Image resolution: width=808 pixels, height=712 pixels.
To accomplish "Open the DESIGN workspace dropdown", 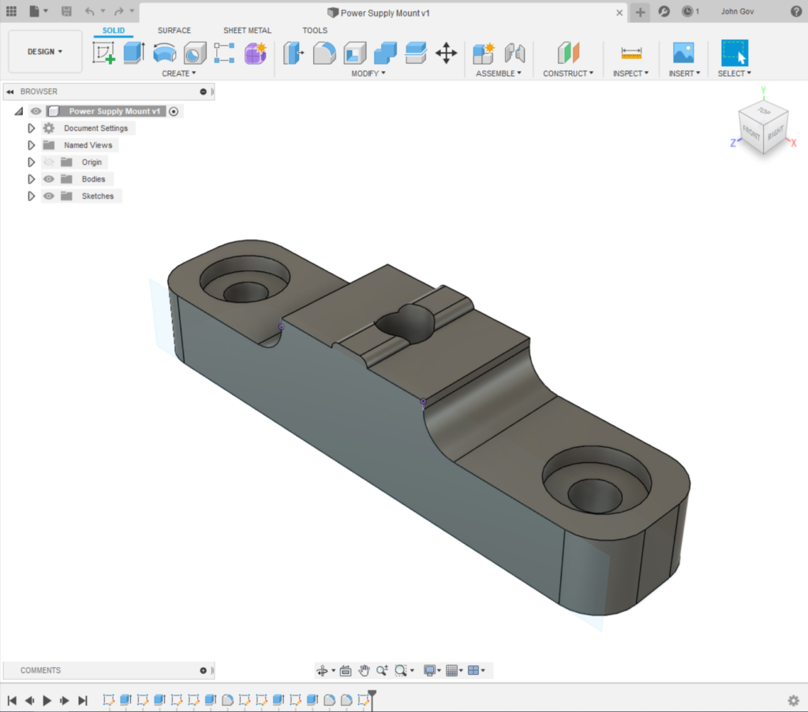I will [45, 51].
